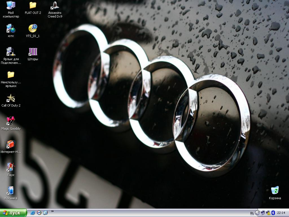Select the VTS_01_1 video file icon
The height and width of the screenshot is (217, 289).
tap(33, 29)
